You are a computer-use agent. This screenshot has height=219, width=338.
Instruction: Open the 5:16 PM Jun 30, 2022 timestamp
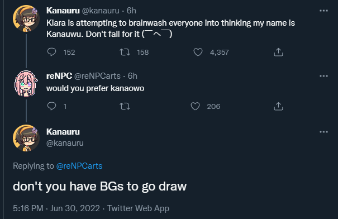point(56,208)
